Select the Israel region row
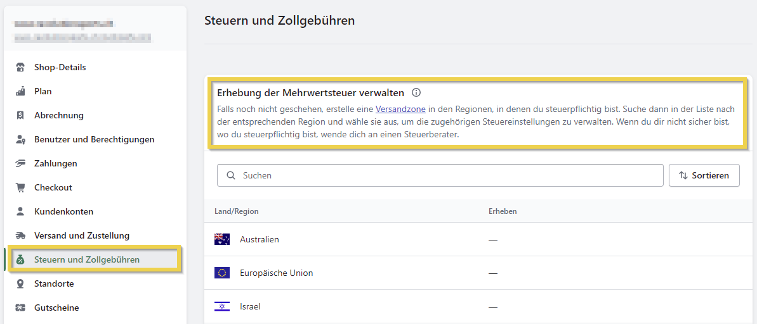 pos(250,306)
